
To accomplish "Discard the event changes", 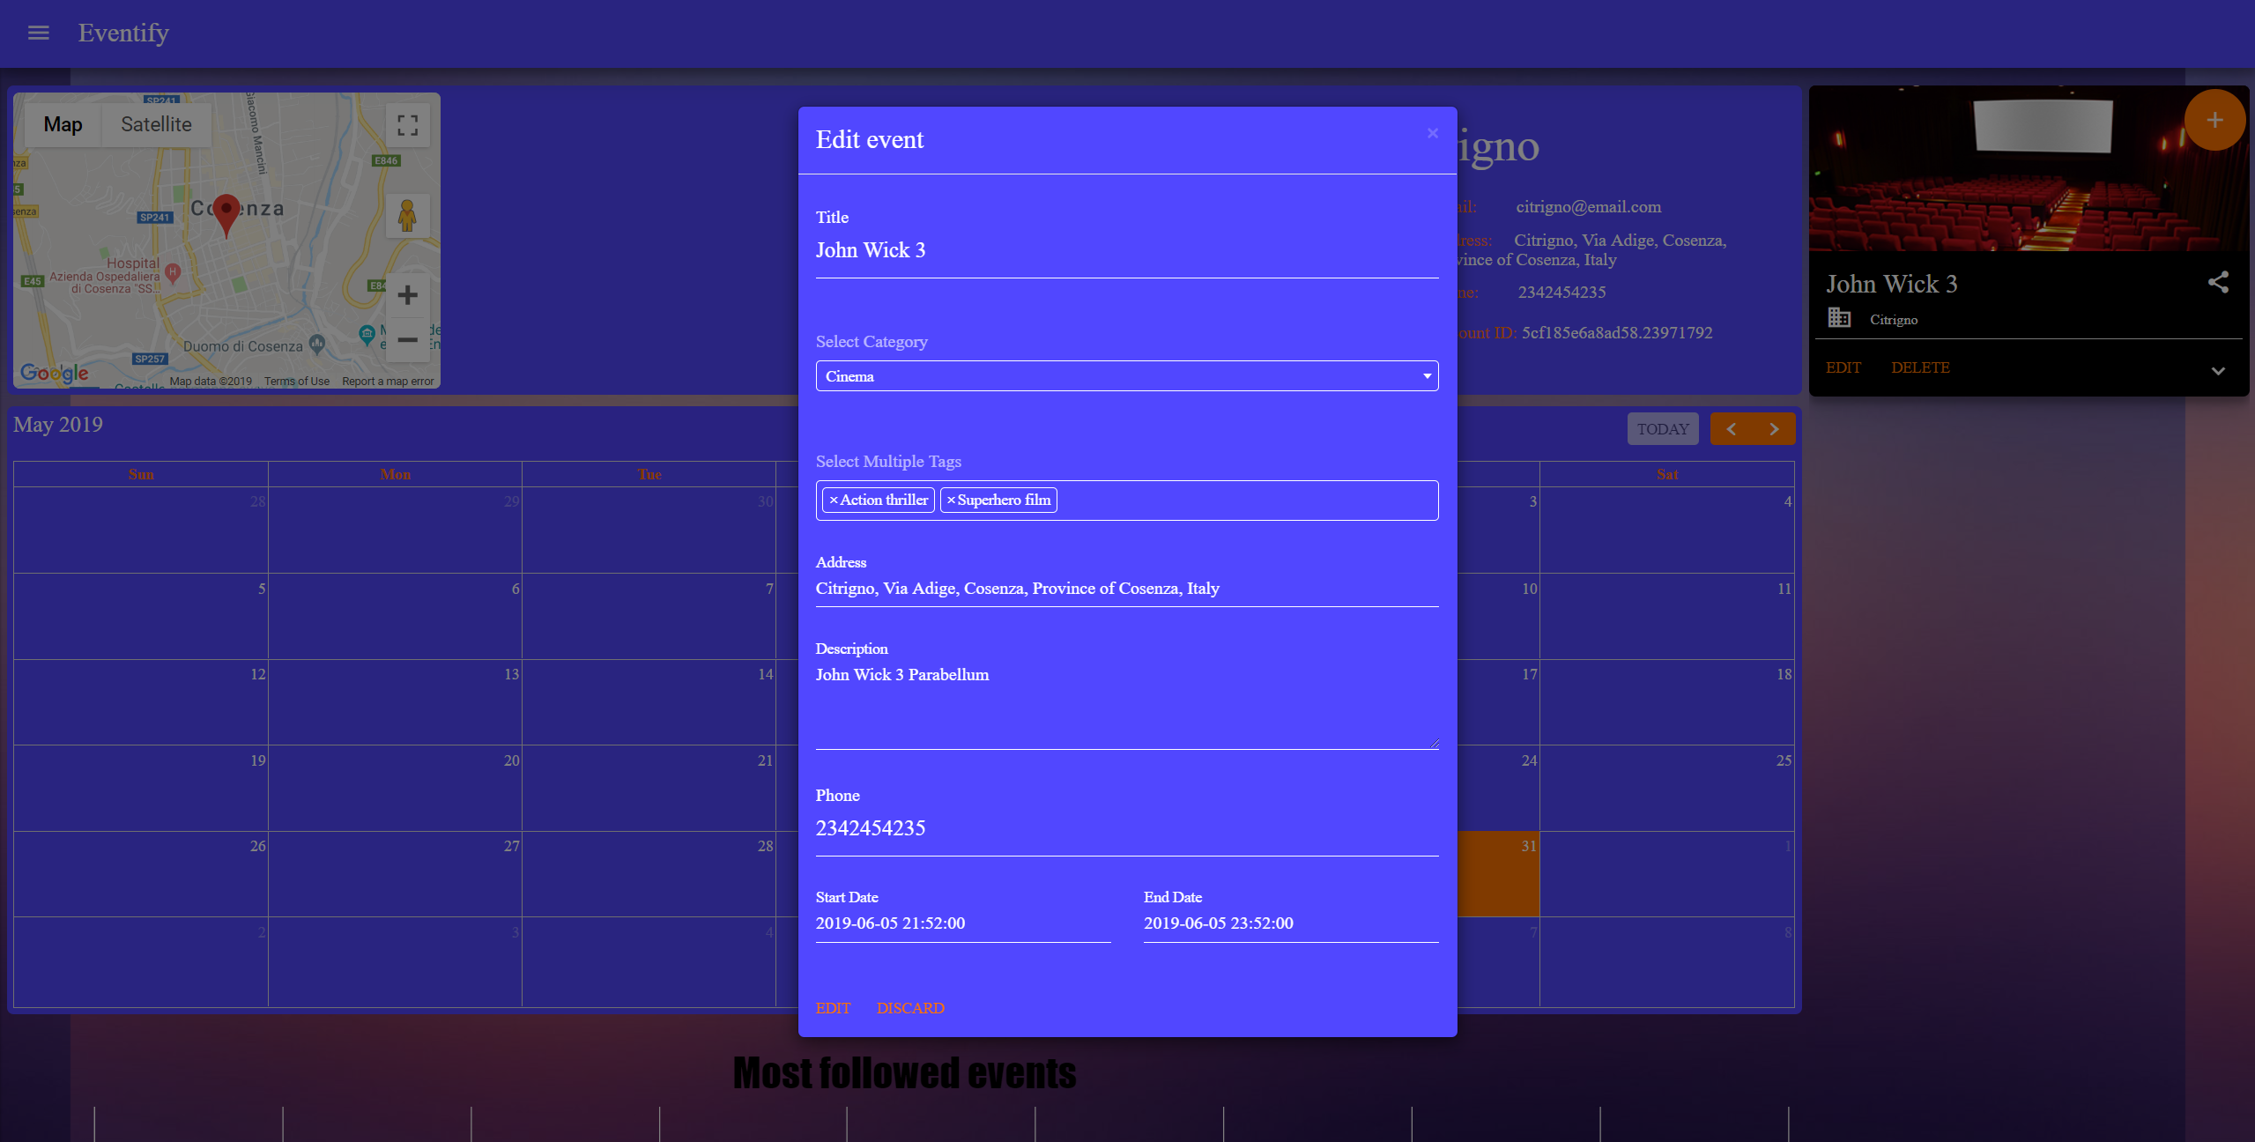I will pos(909,1008).
